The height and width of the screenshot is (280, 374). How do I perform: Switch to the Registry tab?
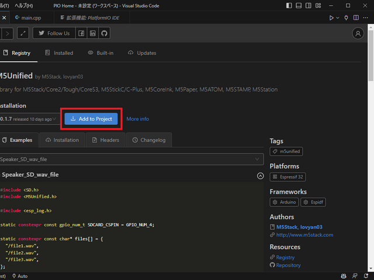coord(17,53)
